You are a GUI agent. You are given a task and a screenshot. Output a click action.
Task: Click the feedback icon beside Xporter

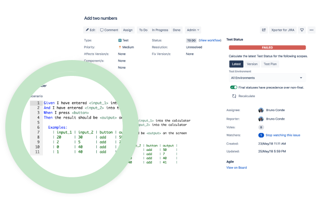pos(302,30)
